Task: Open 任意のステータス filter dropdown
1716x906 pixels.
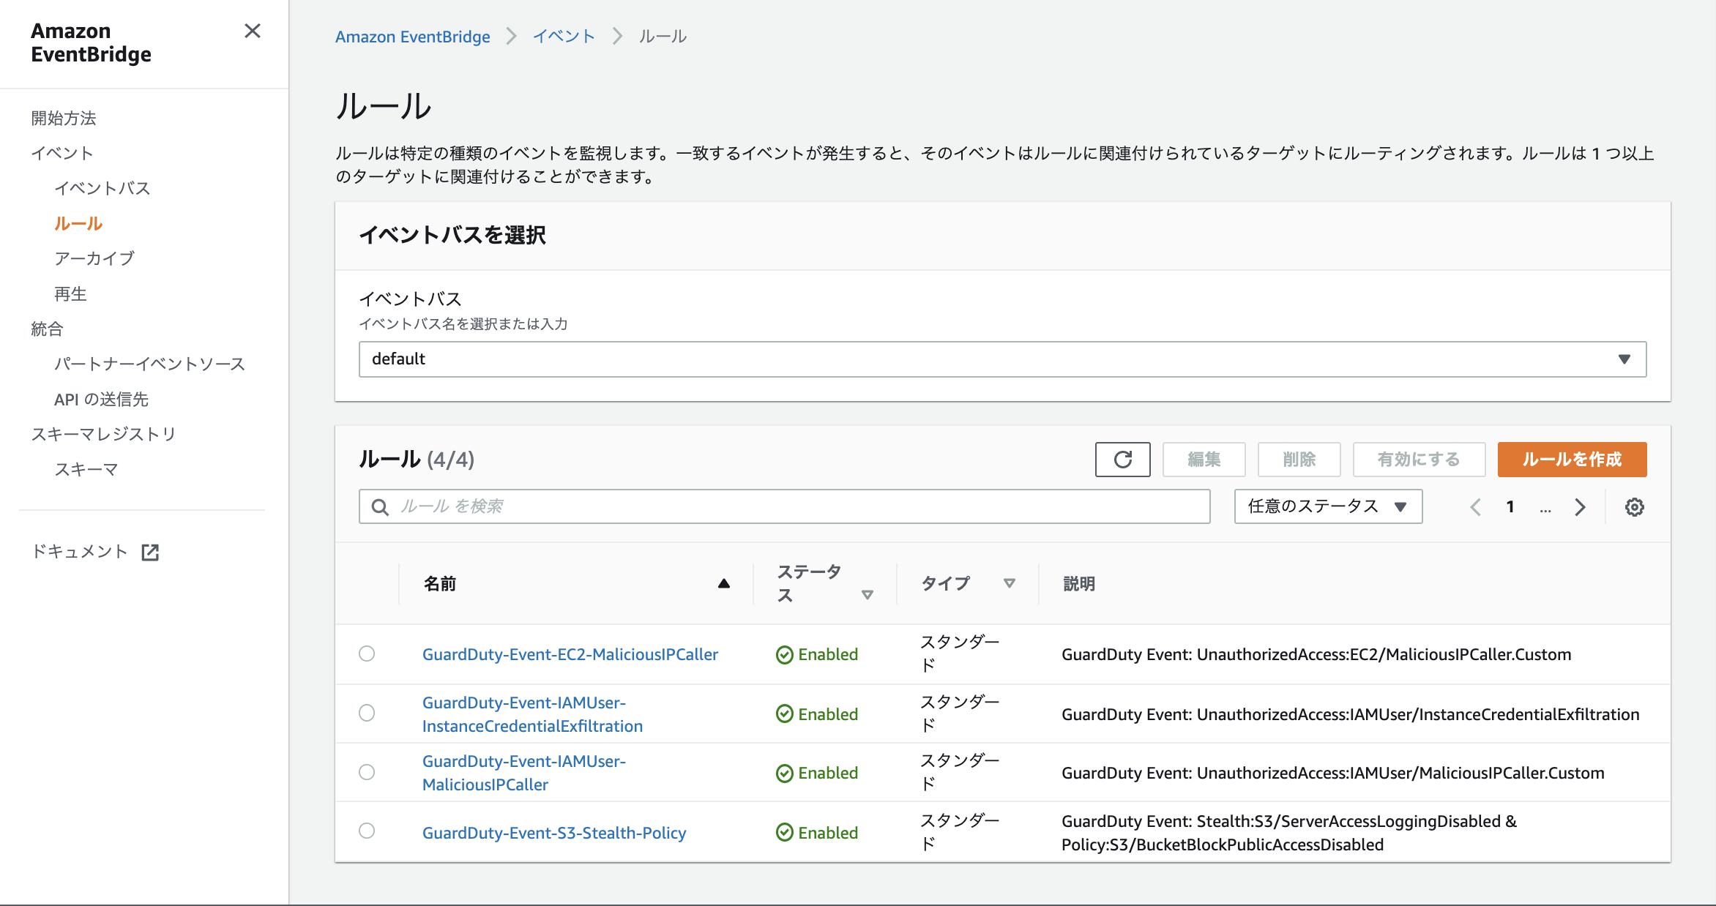Action: pyautogui.click(x=1328, y=506)
